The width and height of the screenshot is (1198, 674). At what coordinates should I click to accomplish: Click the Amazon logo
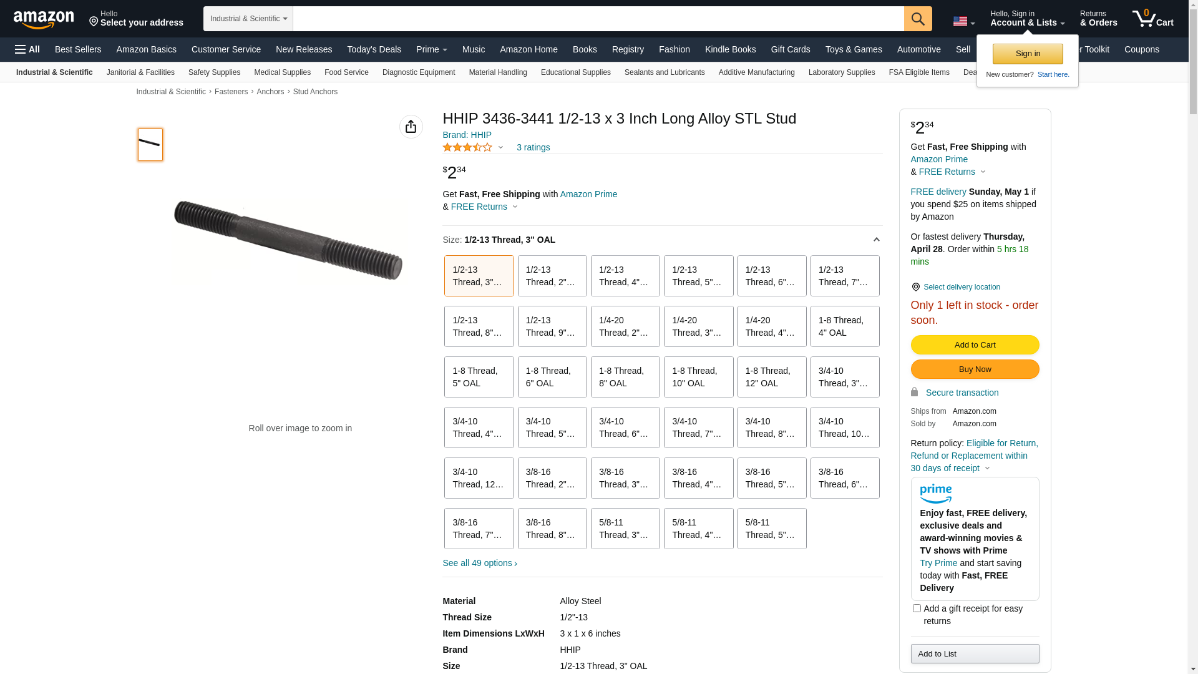44,19
